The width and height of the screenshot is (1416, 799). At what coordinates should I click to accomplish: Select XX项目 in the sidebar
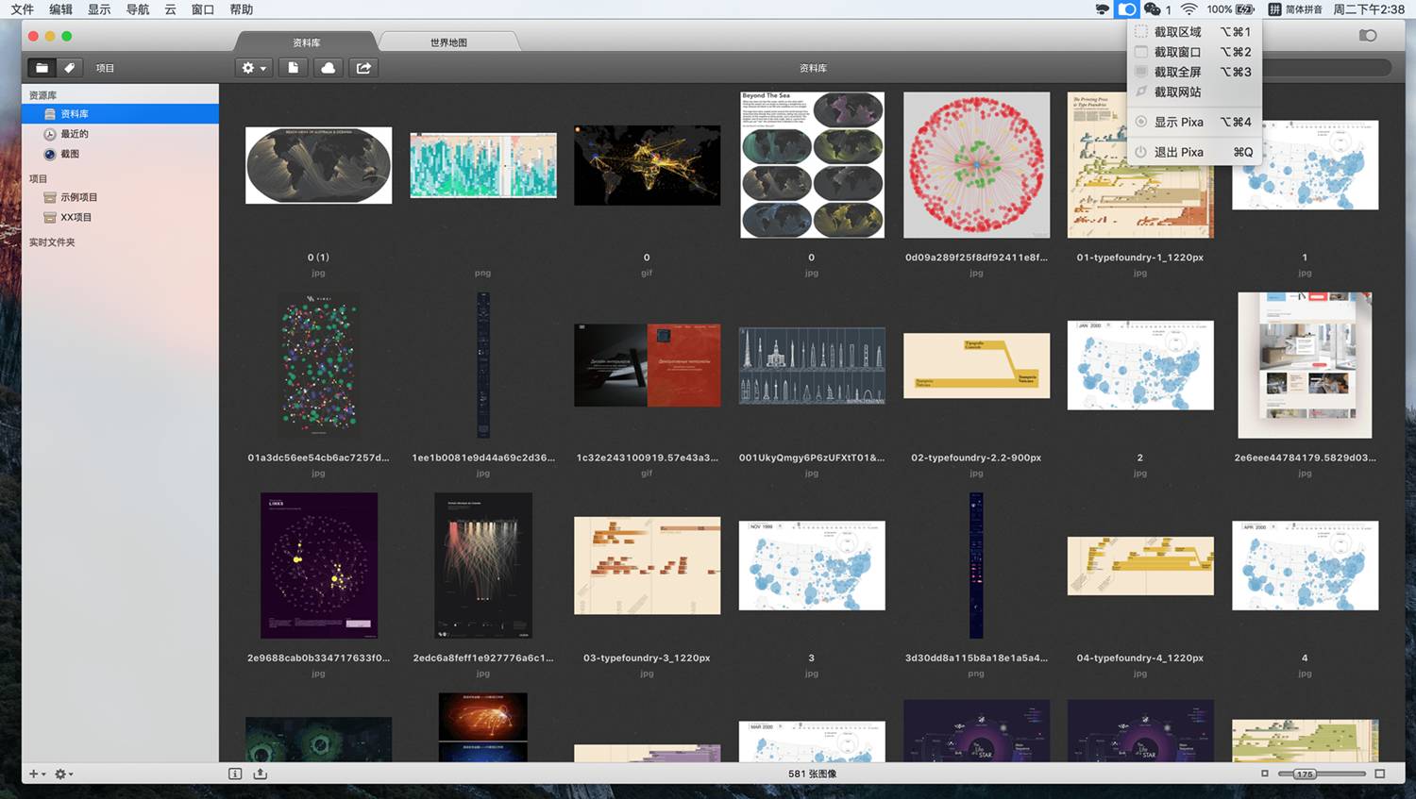[120, 217]
